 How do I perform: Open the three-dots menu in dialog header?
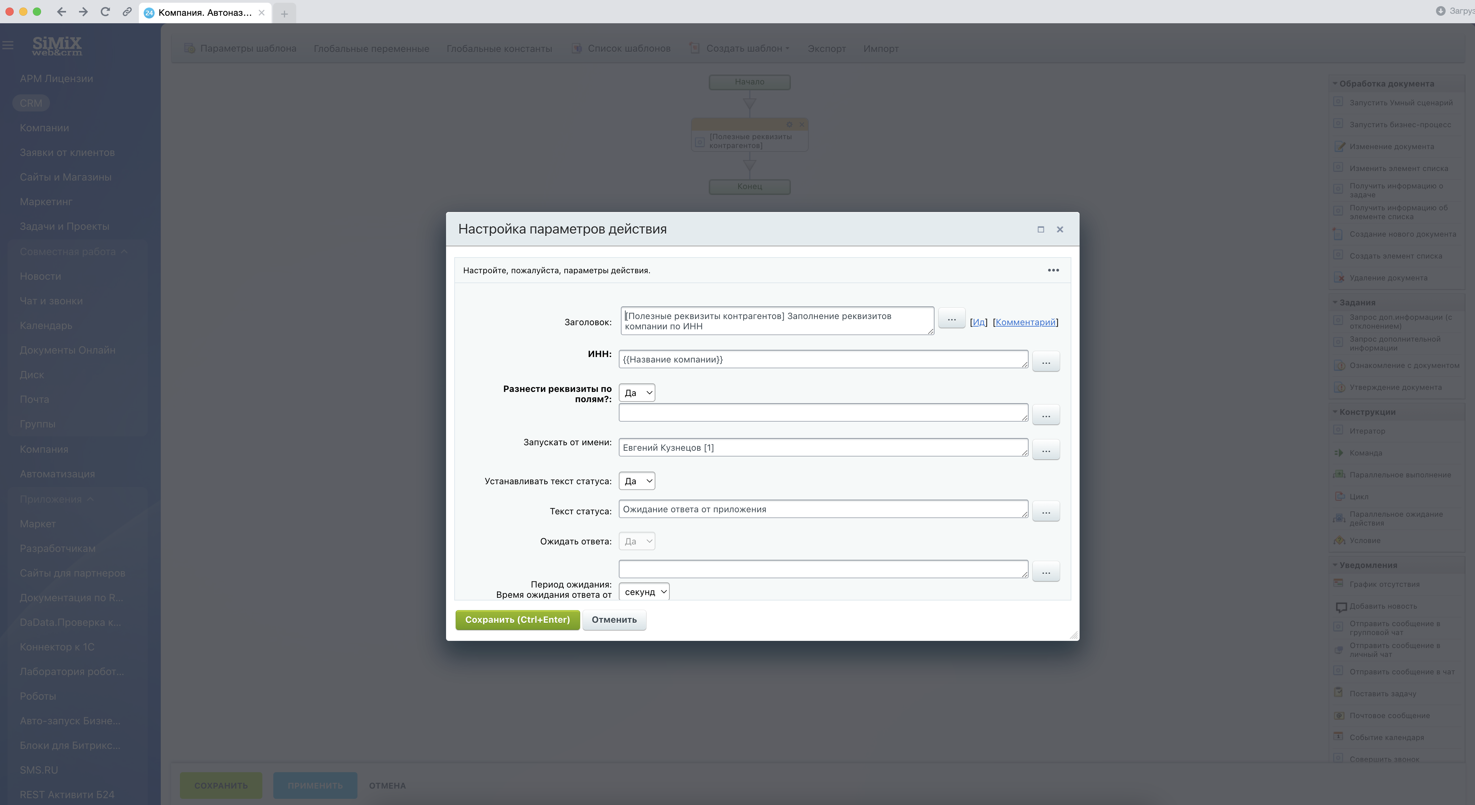pos(1053,270)
